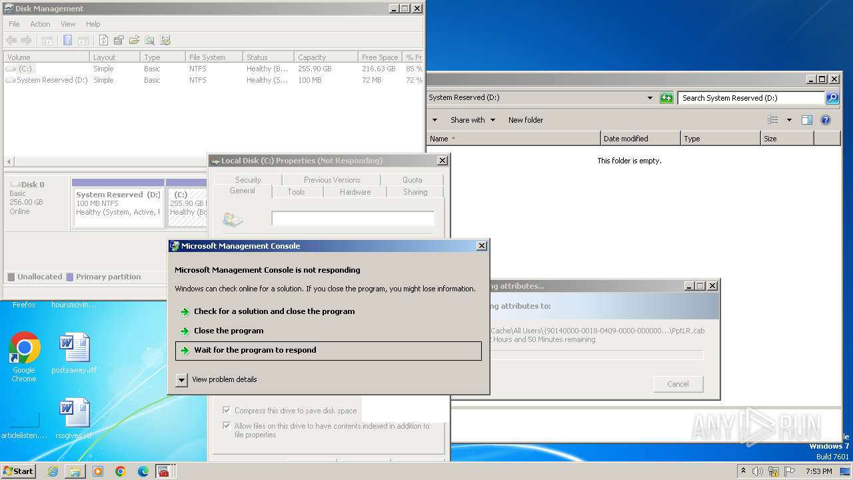Choose Check for a solution and close the program

328,311
